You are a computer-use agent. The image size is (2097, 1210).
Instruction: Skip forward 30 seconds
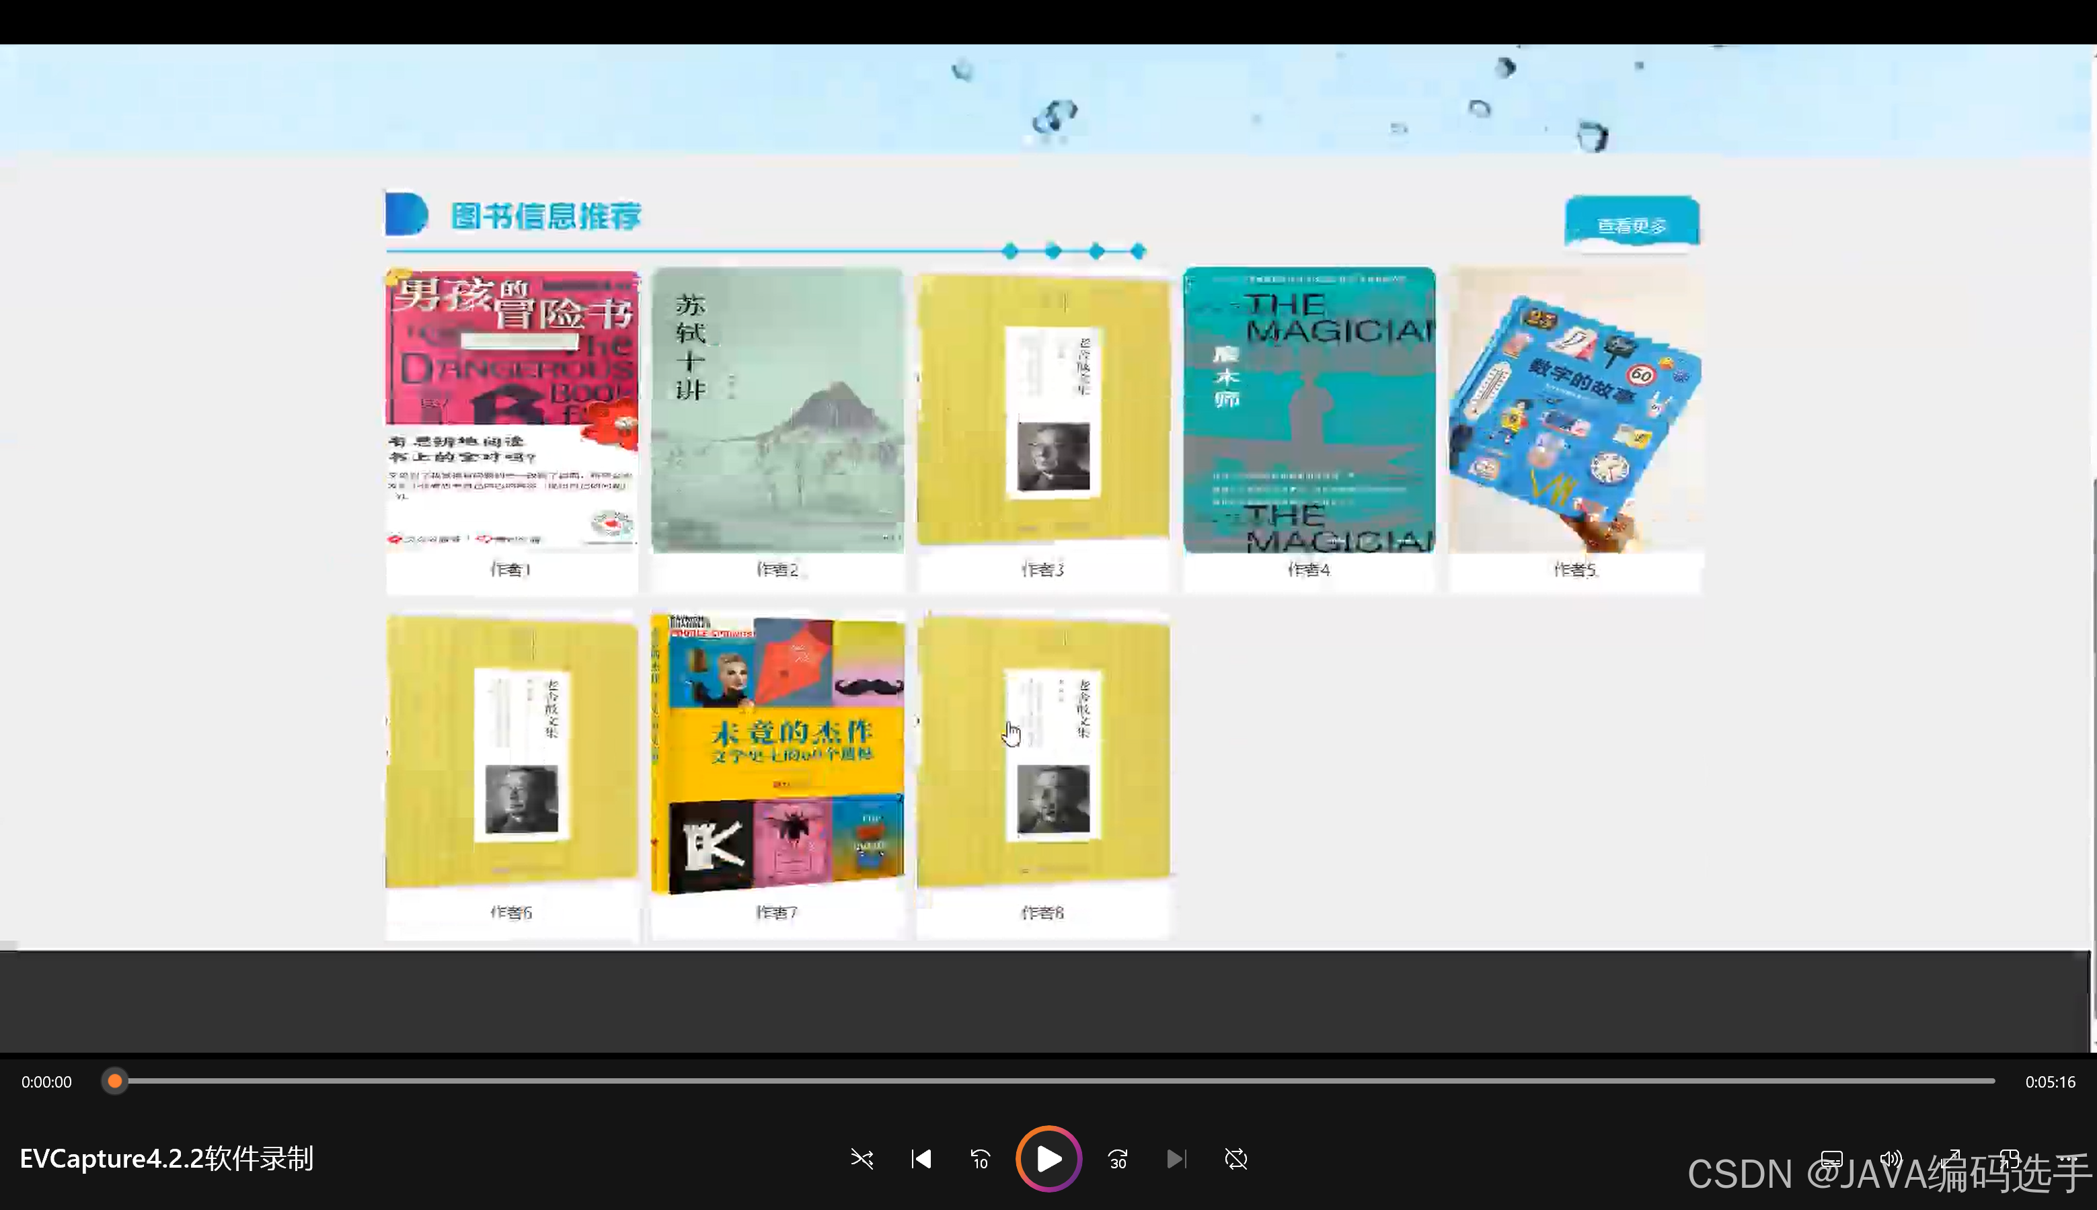click(x=1118, y=1158)
